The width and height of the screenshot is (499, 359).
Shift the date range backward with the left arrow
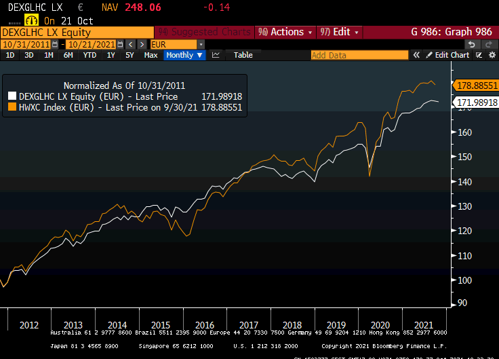130,45
